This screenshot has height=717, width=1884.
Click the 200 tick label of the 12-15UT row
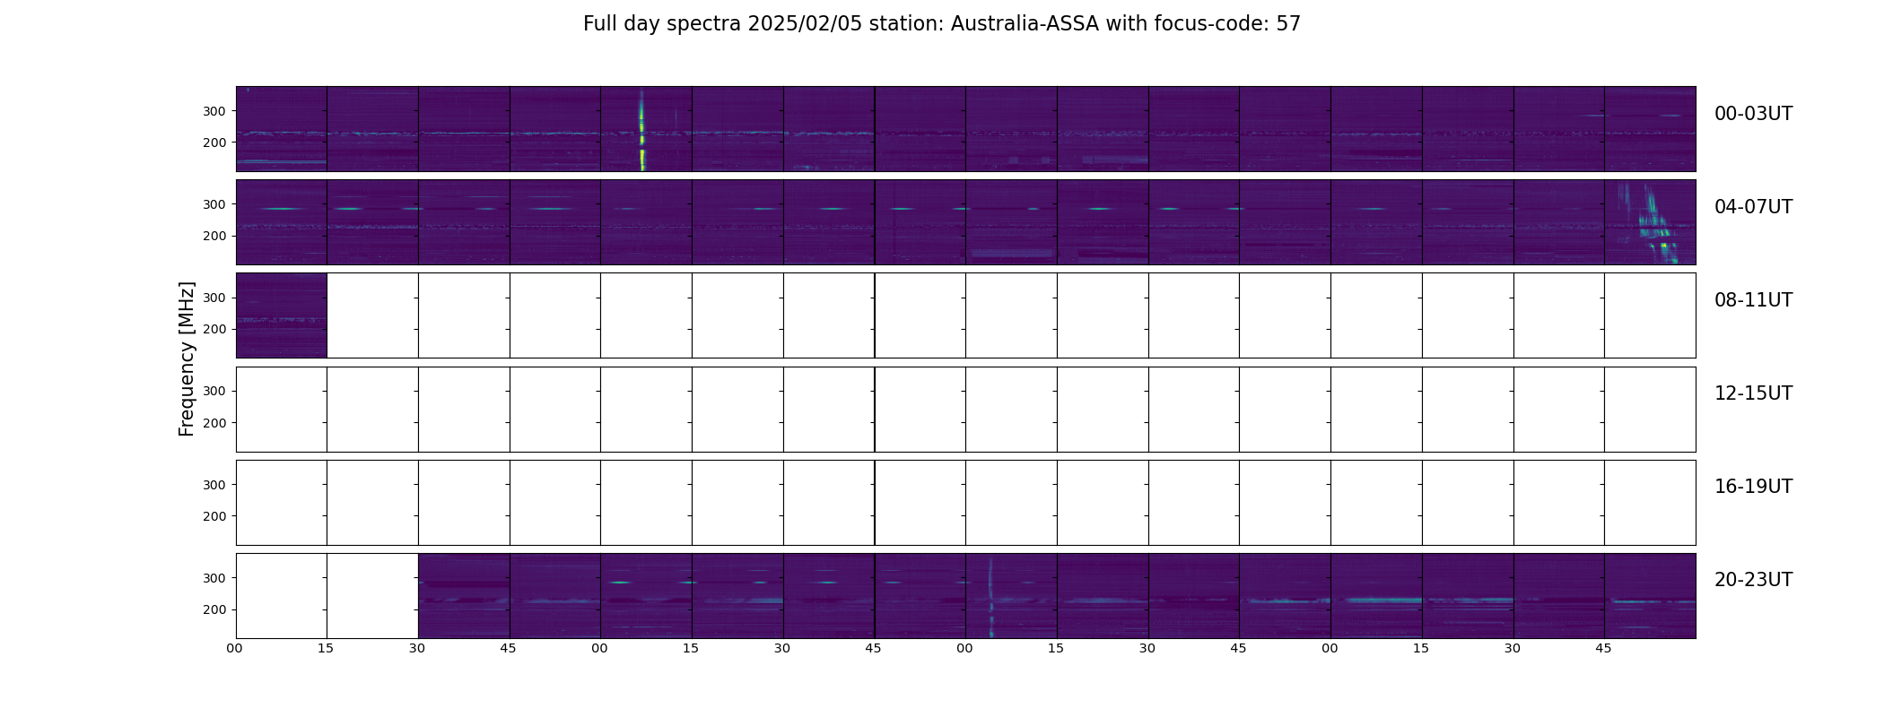pyautogui.click(x=214, y=423)
